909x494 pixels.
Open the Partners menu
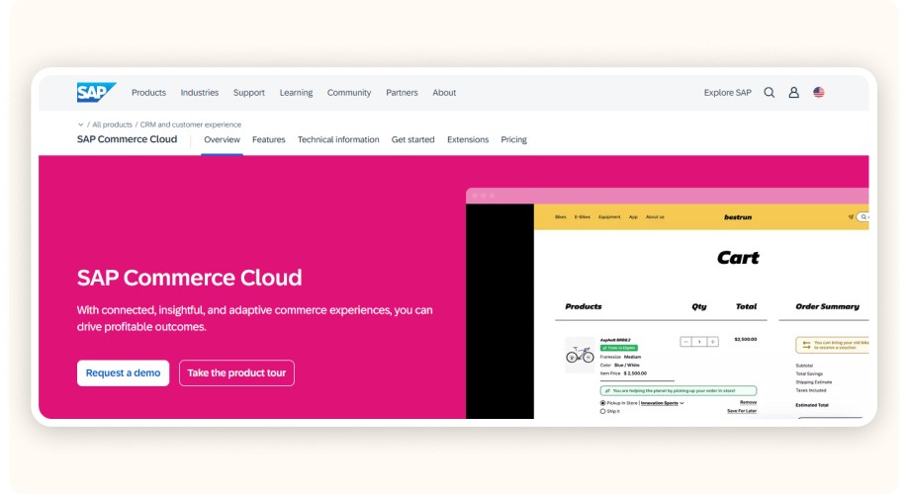pos(402,93)
